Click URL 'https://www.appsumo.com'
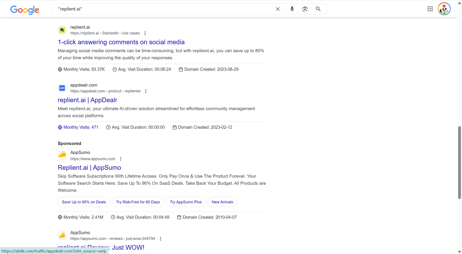The height and width of the screenshot is (254, 462). coord(92,159)
